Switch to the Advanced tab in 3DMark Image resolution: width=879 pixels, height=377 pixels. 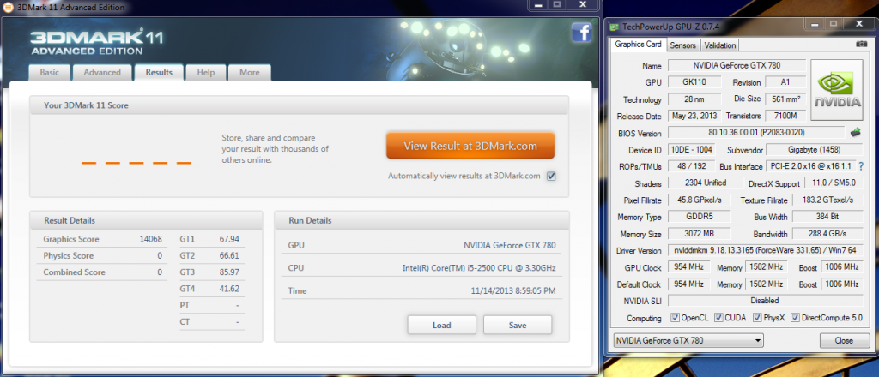(x=102, y=73)
